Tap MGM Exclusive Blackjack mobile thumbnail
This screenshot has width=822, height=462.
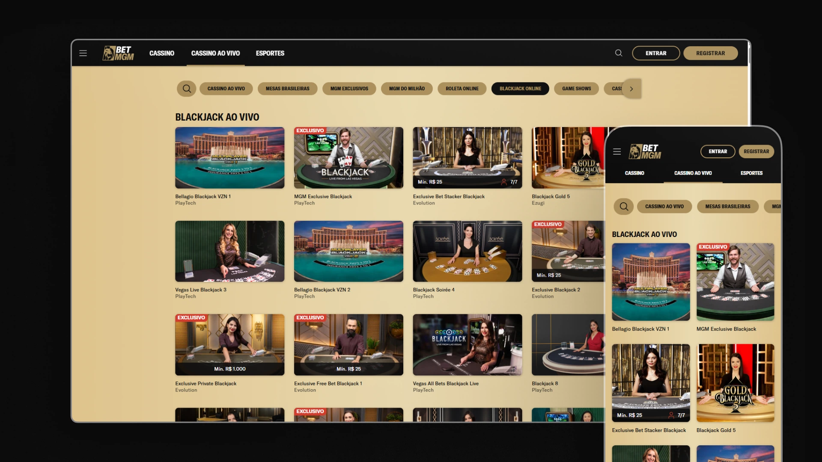[x=735, y=282]
